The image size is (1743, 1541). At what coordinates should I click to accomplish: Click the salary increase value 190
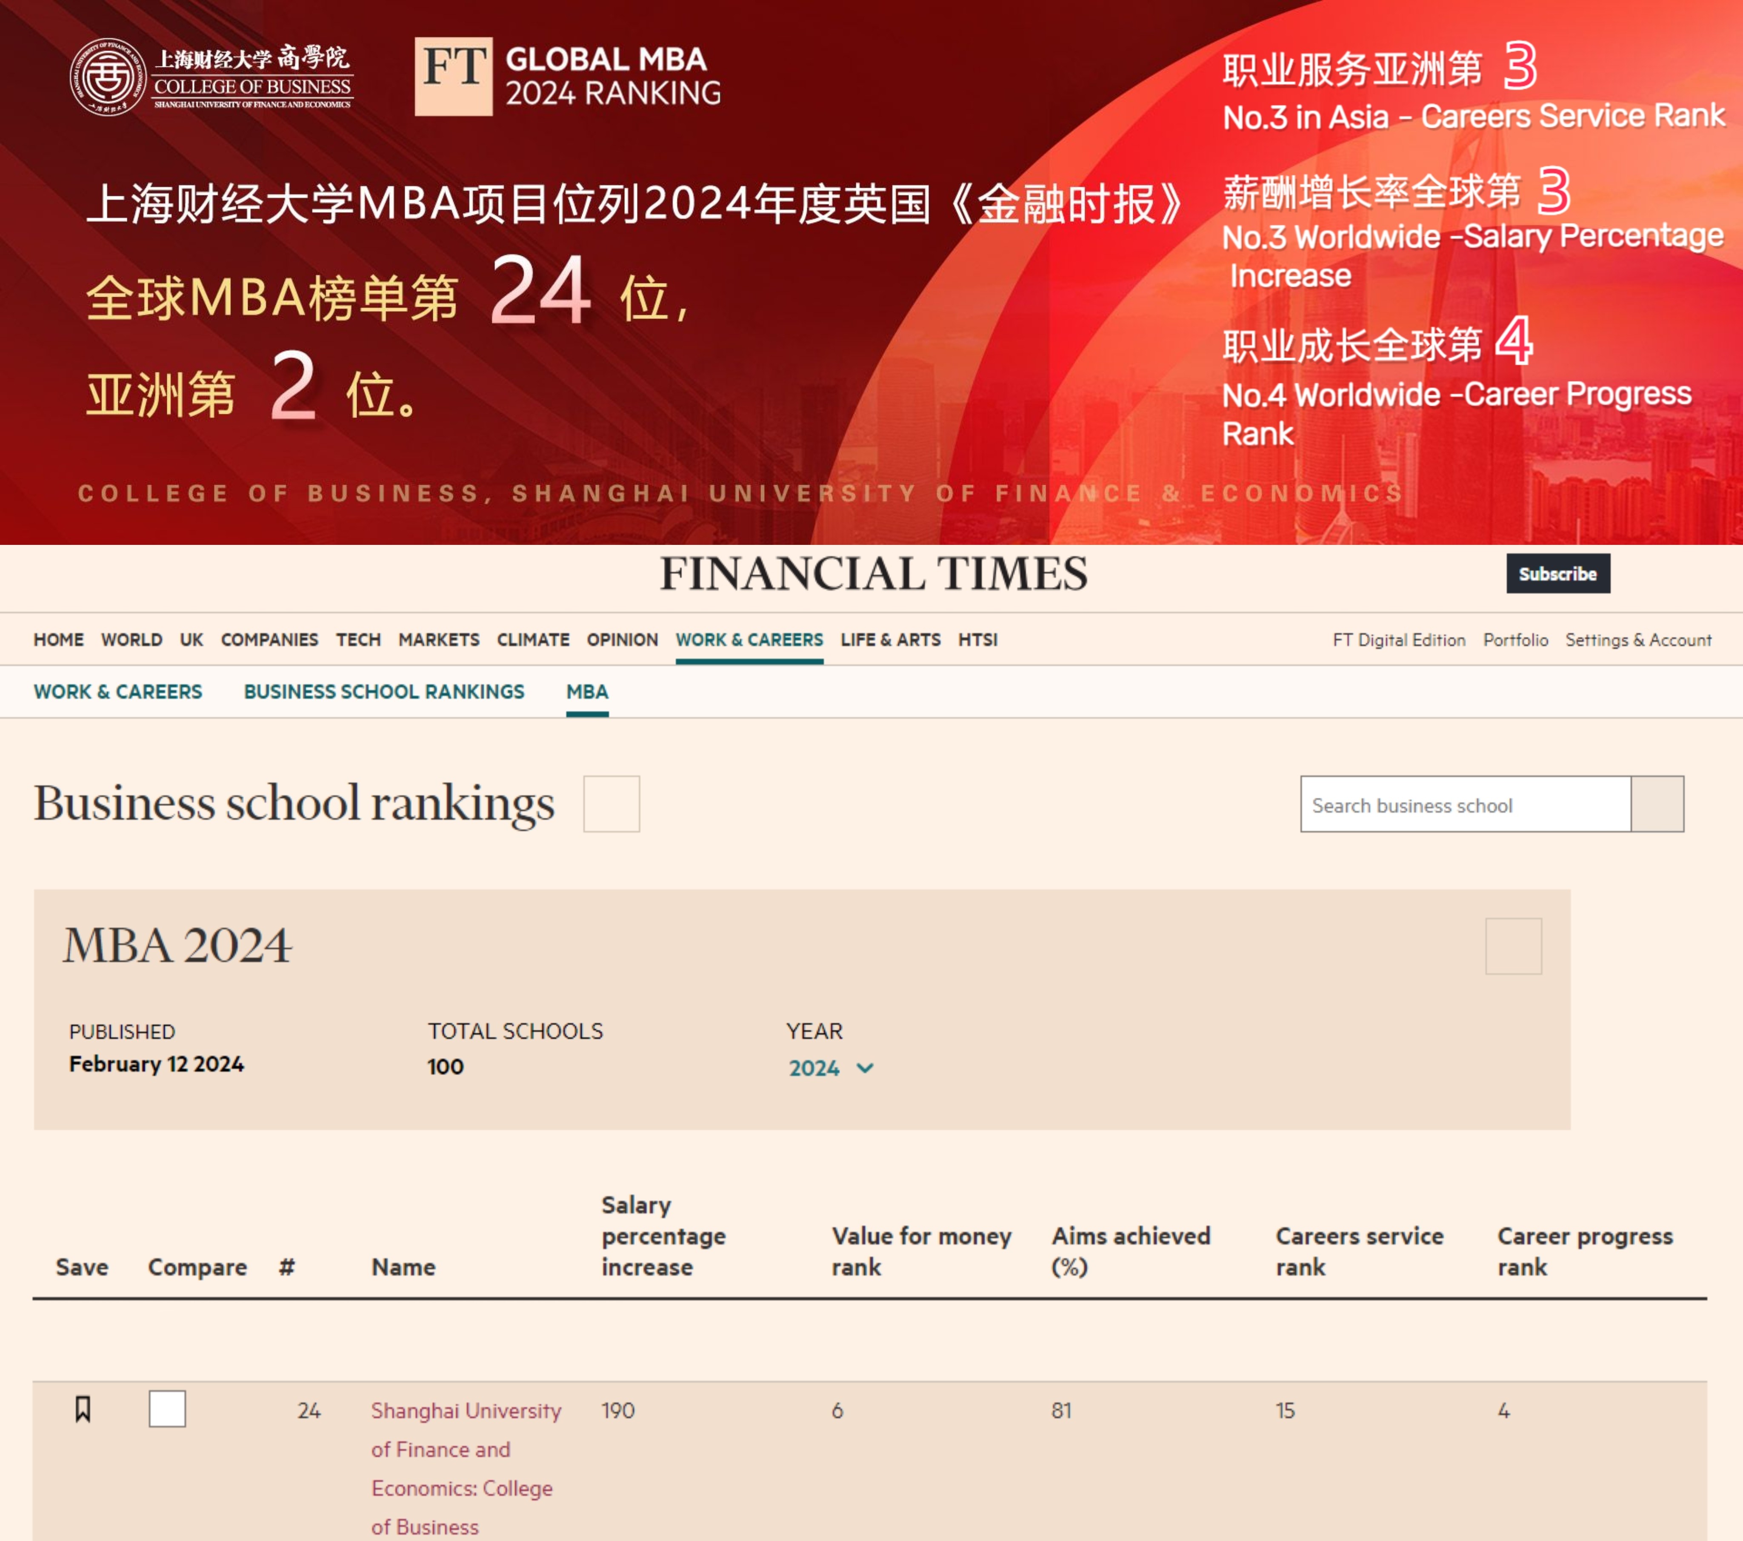[617, 1410]
